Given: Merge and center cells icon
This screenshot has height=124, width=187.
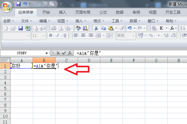Looking at the screenshot, I should (98, 35).
